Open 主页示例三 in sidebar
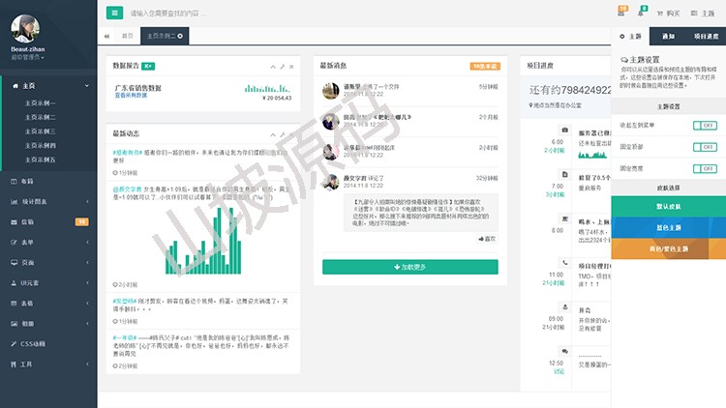Image resolution: width=726 pixels, height=408 pixels. tap(41, 131)
